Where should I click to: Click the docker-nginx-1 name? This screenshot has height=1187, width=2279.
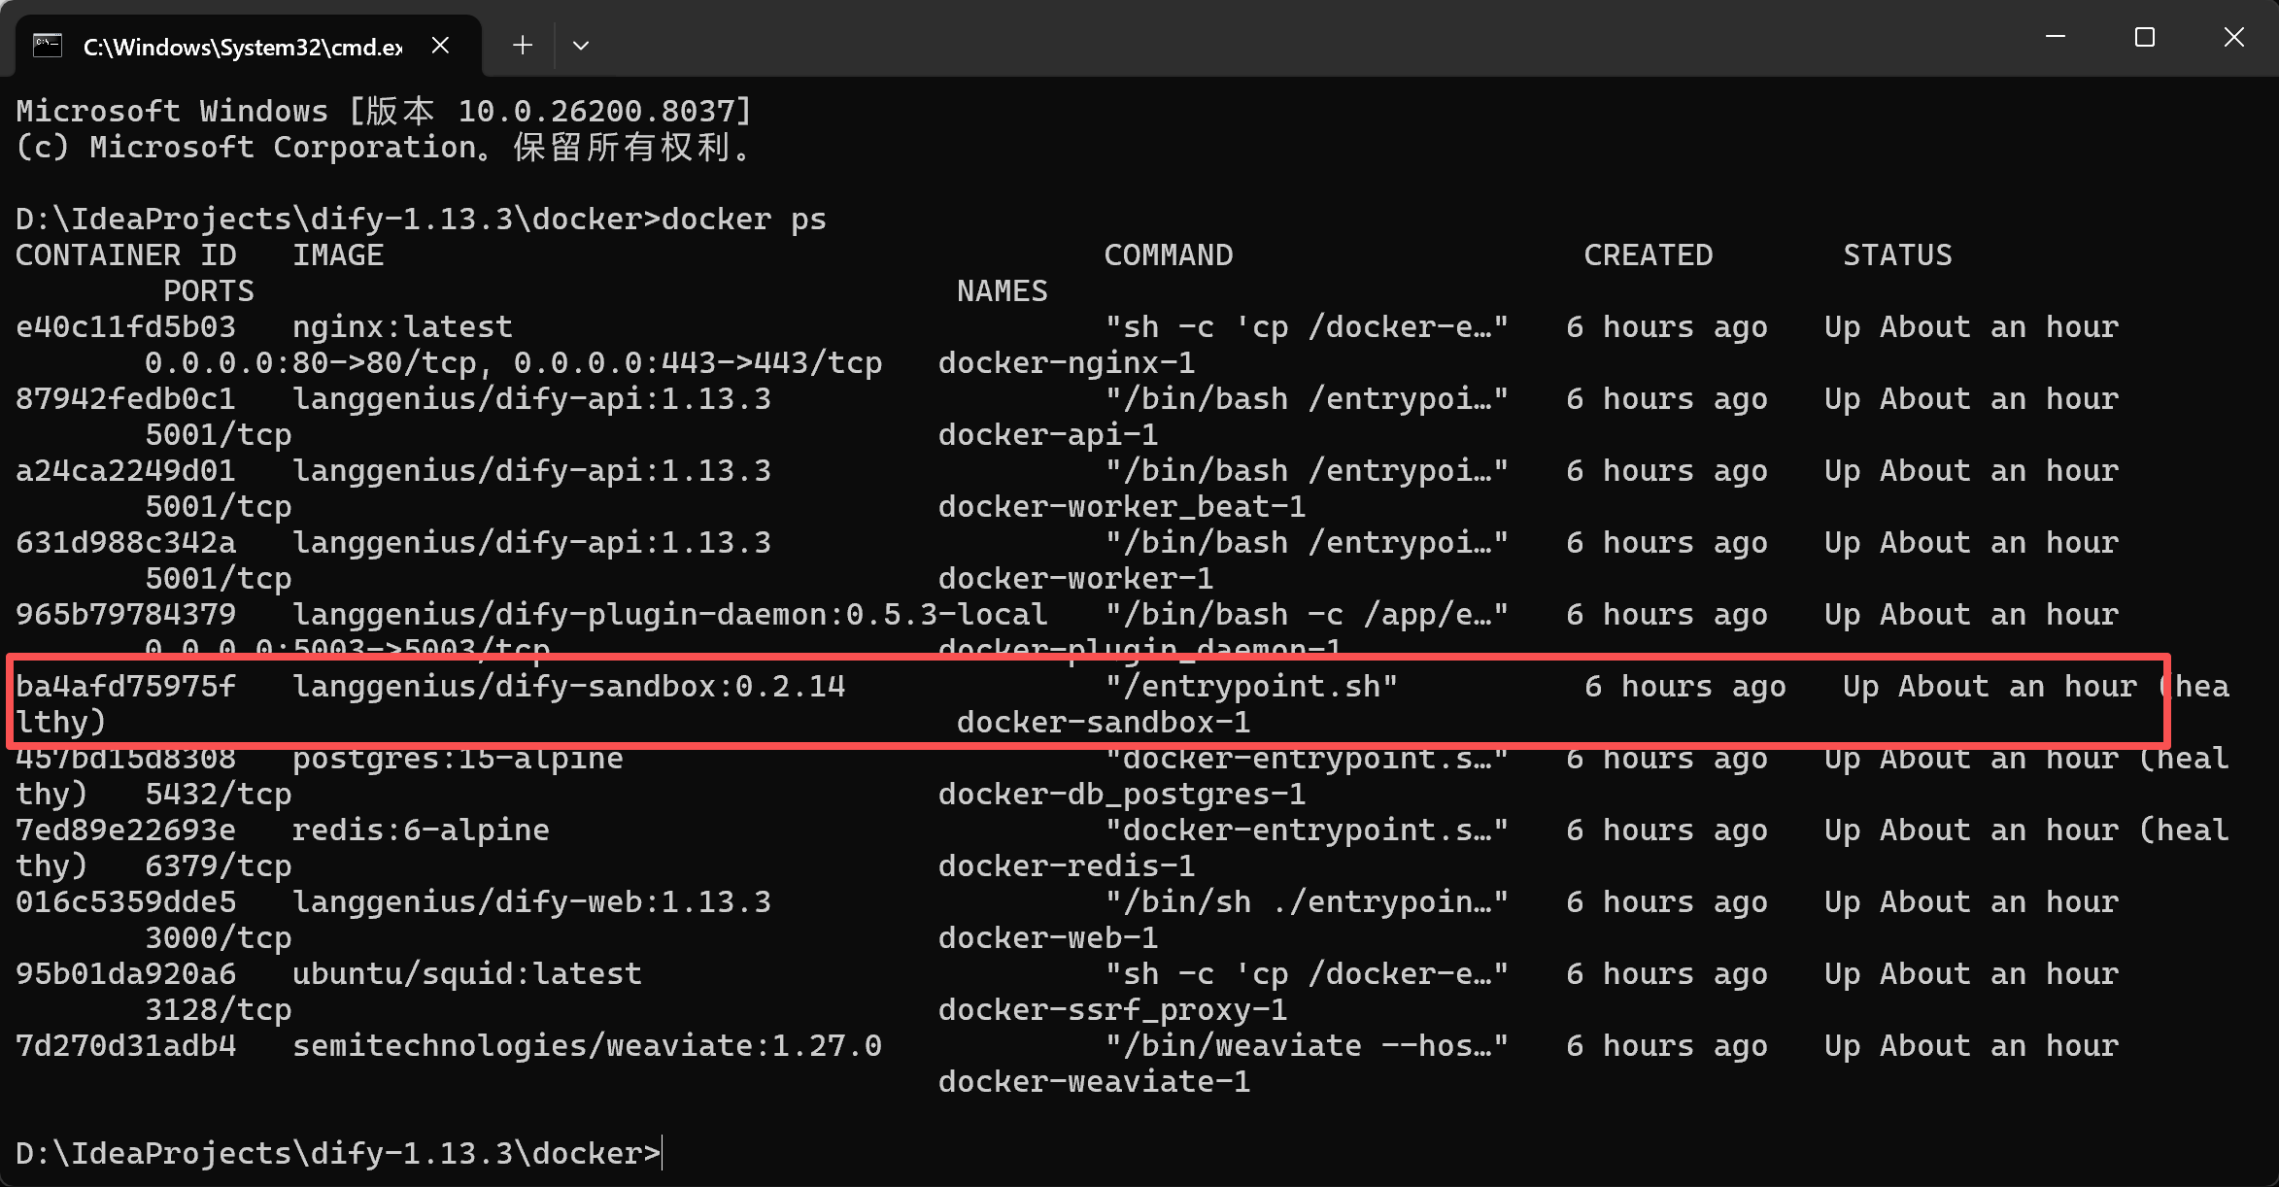click(x=1067, y=363)
